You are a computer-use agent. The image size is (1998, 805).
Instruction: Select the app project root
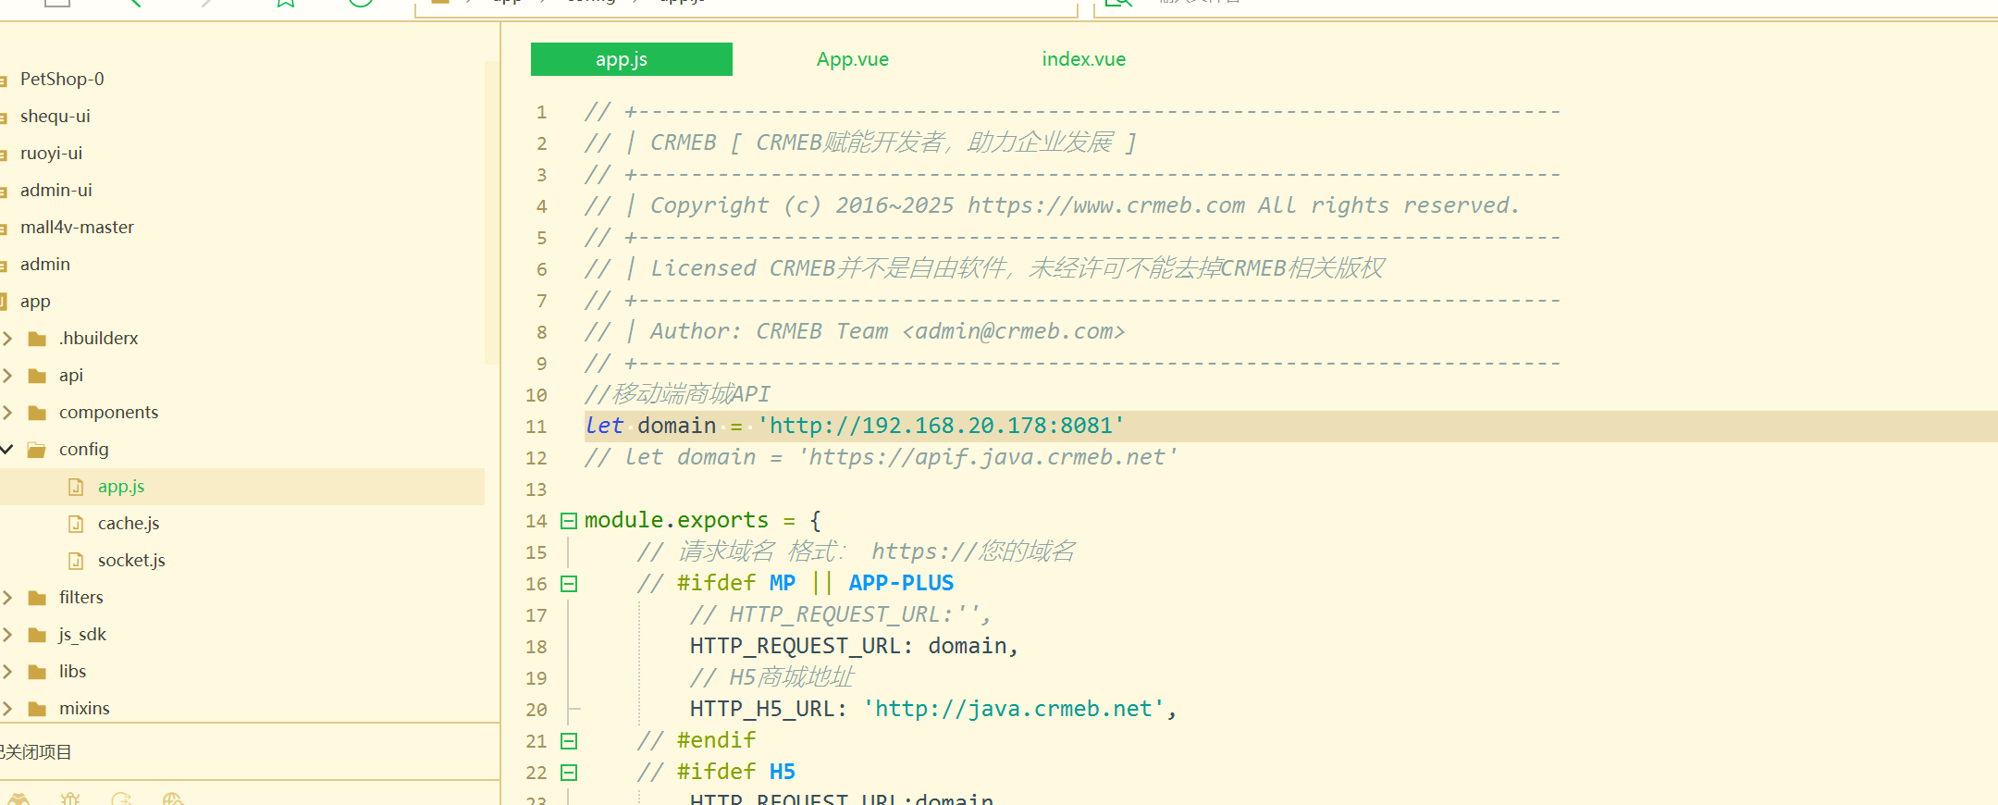pos(35,302)
